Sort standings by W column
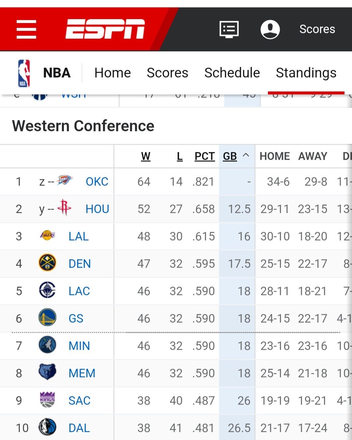This screenshot has height=440, width=352. 146,156
